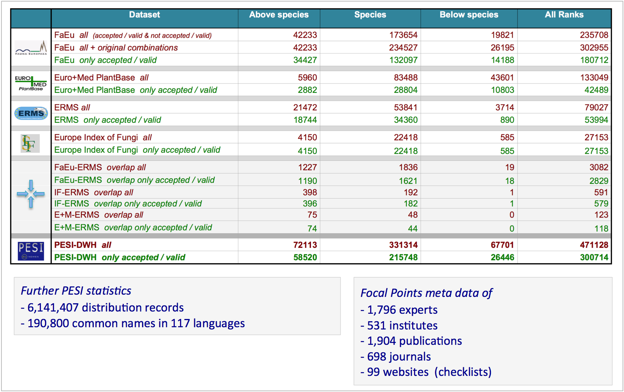Select the ERMS all row label
624x392 pixels.
click(72, 107)
